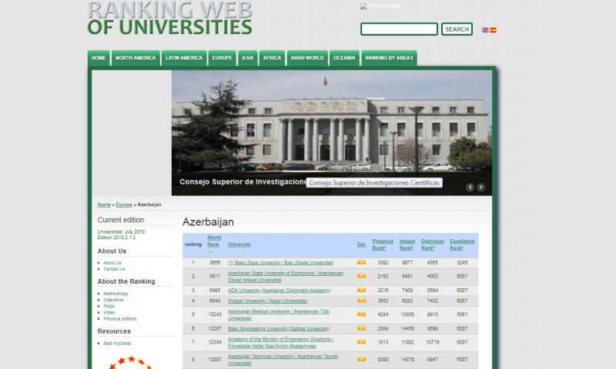The height and width of the screenshot is (369, 616).
Task: Open the About Us sidebar link
Action: click(112, 263)
